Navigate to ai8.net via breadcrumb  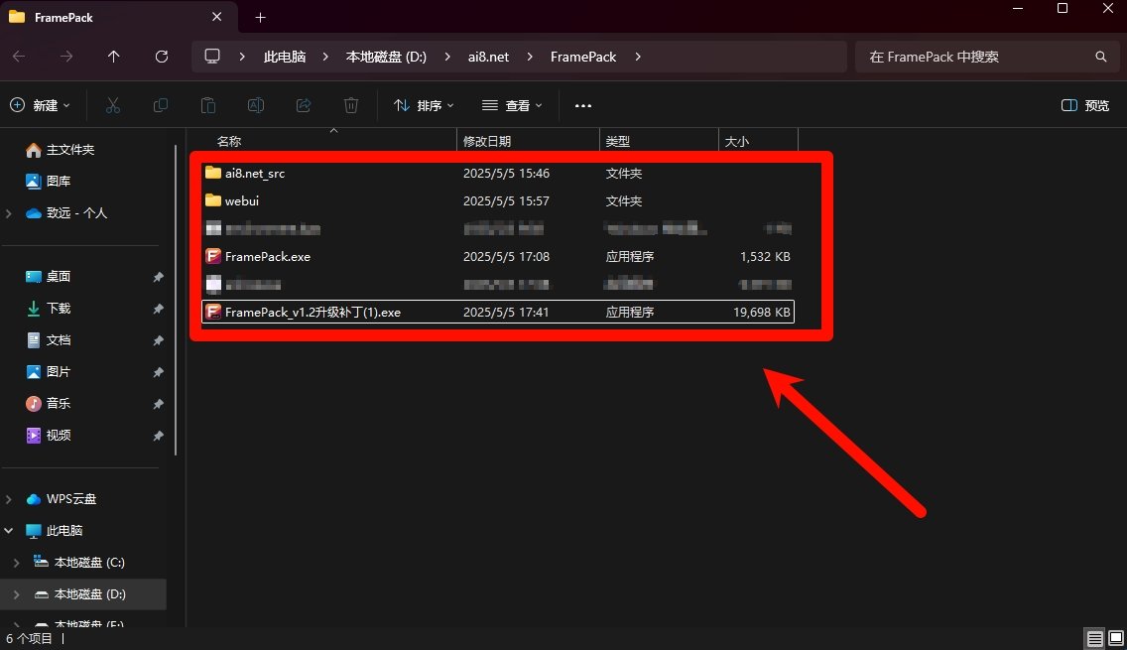[x=488, y=57]
